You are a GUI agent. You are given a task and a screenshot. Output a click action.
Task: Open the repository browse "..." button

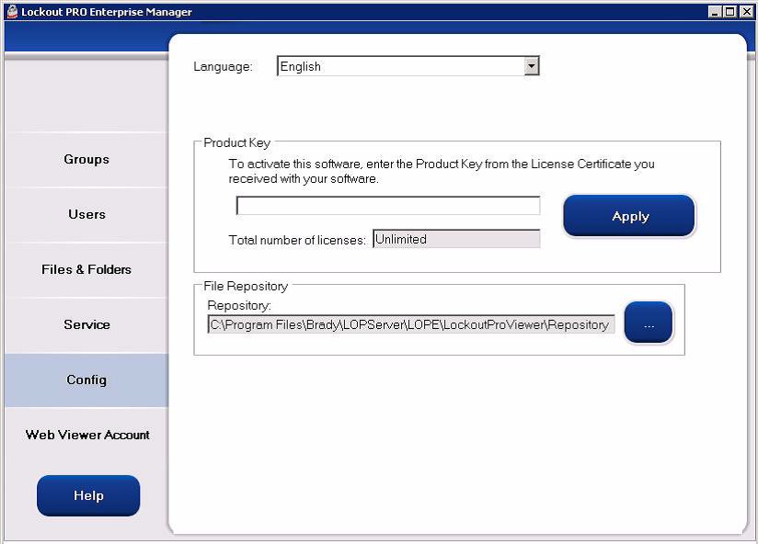(x=648, y=323)
